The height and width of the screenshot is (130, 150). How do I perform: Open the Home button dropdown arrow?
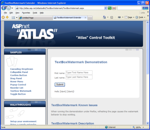pos(108,17)
